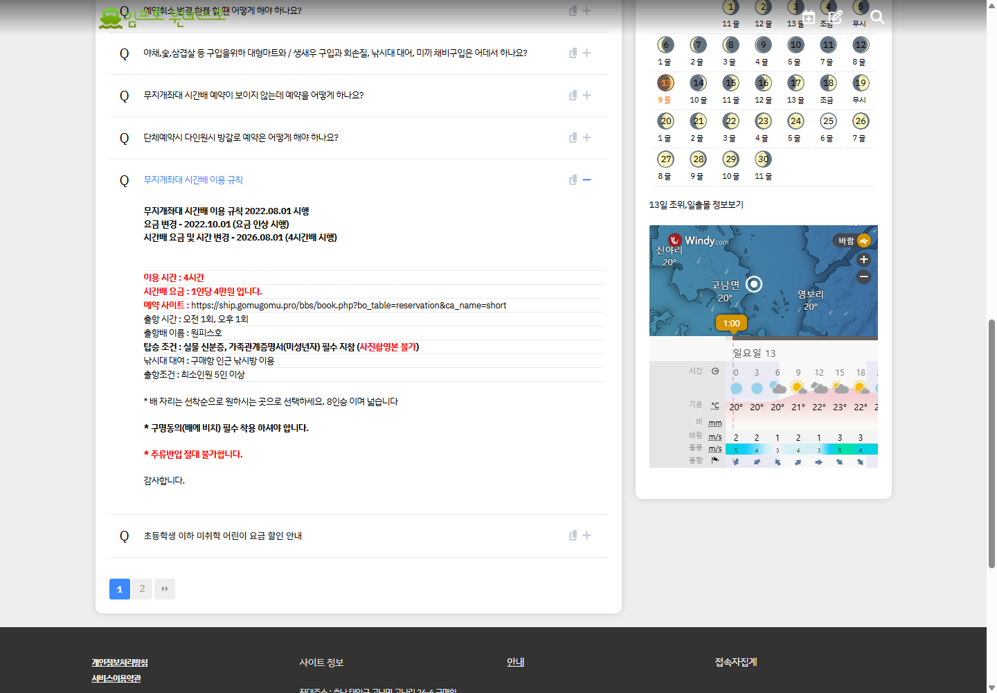The height and width of the screenshot is (693, 997).
Task: Expand 시간배 예약이 보이지 않는데 question
Action: click(586, 96)
